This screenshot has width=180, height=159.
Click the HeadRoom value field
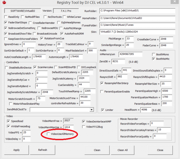pyautogui.click(x=146, y=110)
